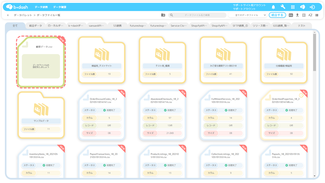Click the upload file icon

point(297,15)
